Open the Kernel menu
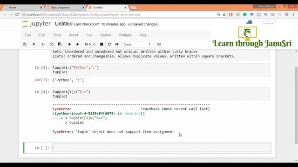Image resolution: width=298 pixels, height=167 pixels. click(106, 35)
